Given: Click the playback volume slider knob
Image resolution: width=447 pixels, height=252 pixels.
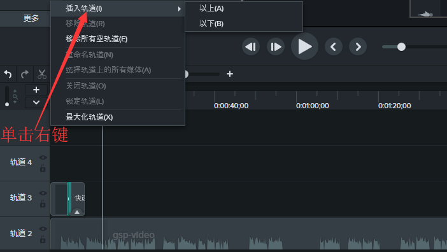Looking at the screenshot, I should 401,46.
